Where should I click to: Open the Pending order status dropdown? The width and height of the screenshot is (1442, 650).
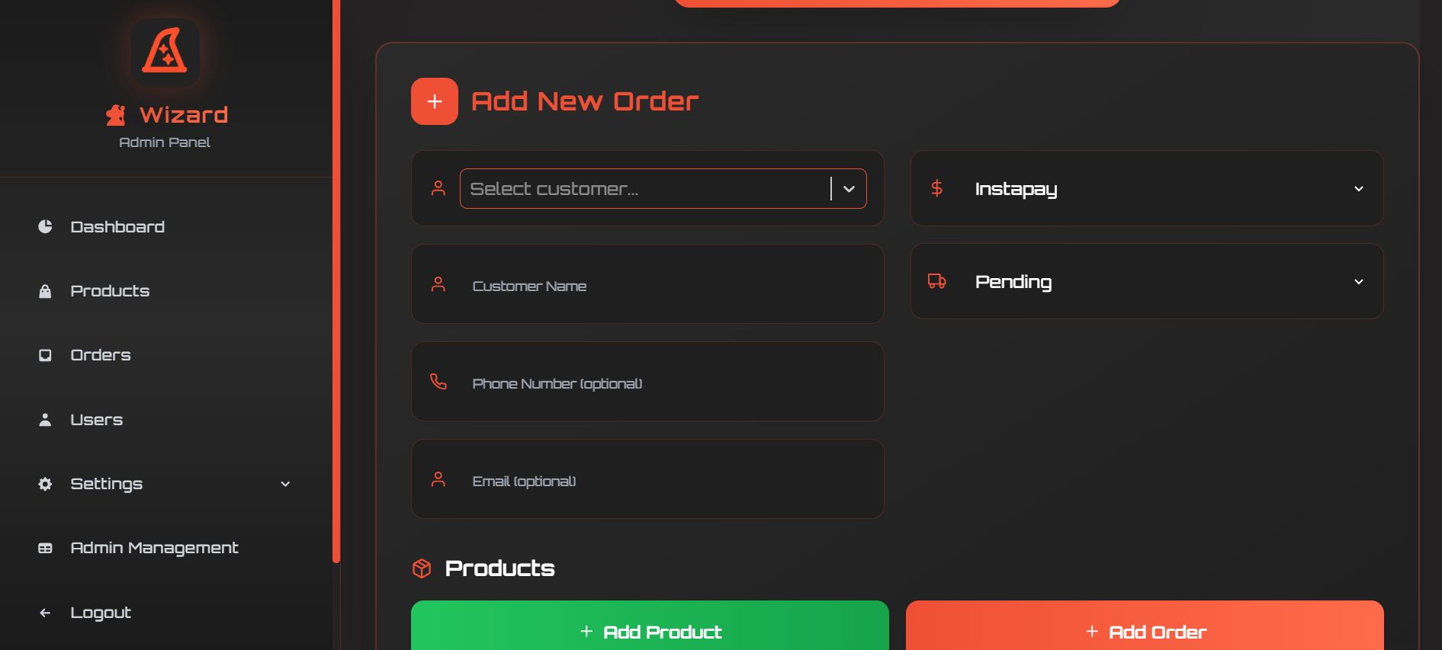[x=1147, y=281]
